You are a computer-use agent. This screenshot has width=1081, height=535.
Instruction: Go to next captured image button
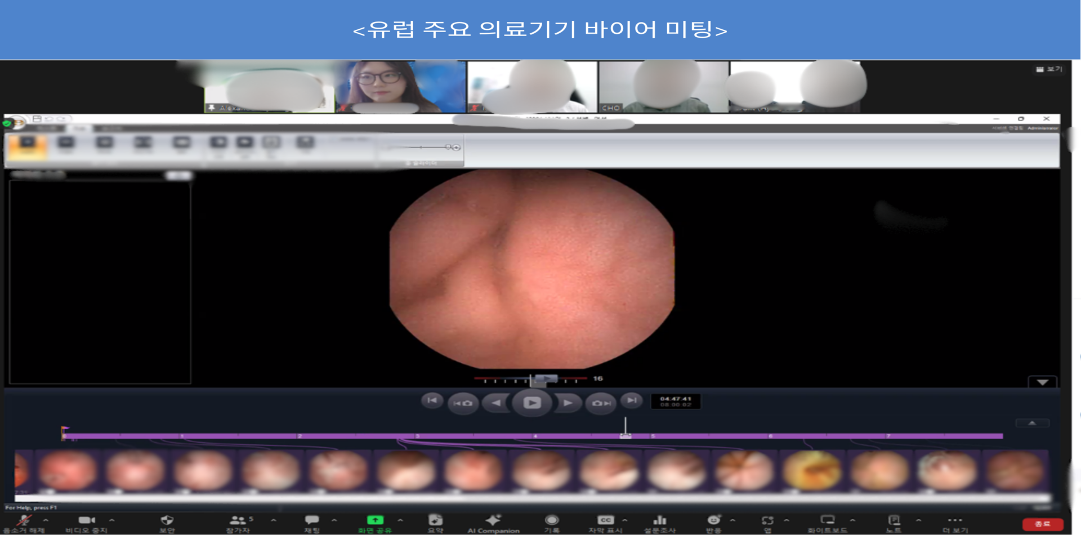[x=601, y=403]
